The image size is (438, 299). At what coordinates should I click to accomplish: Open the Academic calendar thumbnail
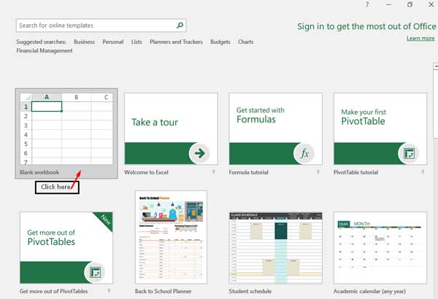point(380,248)
